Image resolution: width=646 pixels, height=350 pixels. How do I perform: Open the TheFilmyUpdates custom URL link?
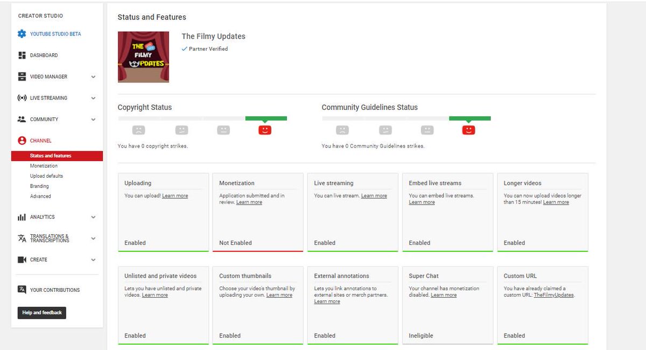(554, 295)
